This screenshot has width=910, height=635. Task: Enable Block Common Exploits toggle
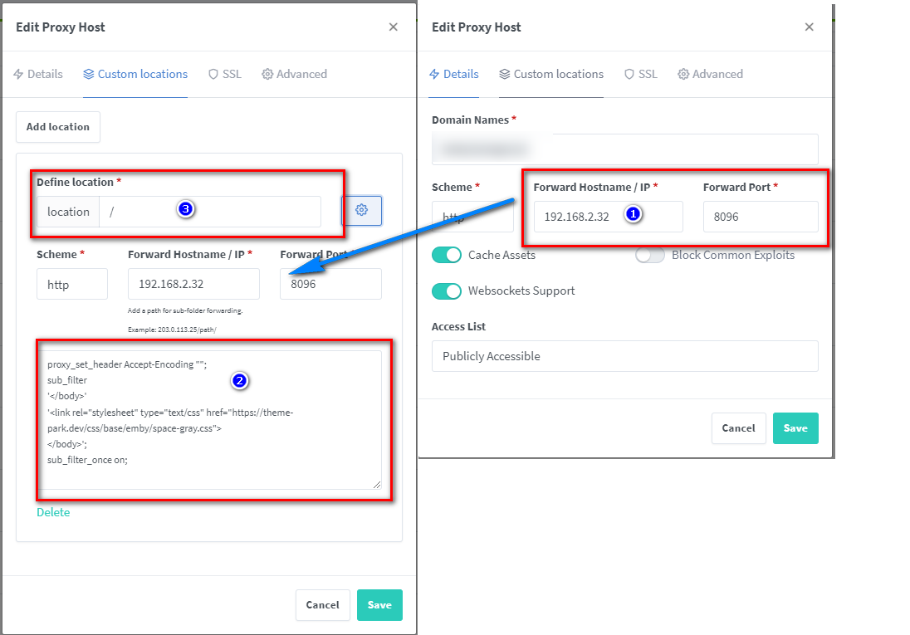click(x=650, y=255)
